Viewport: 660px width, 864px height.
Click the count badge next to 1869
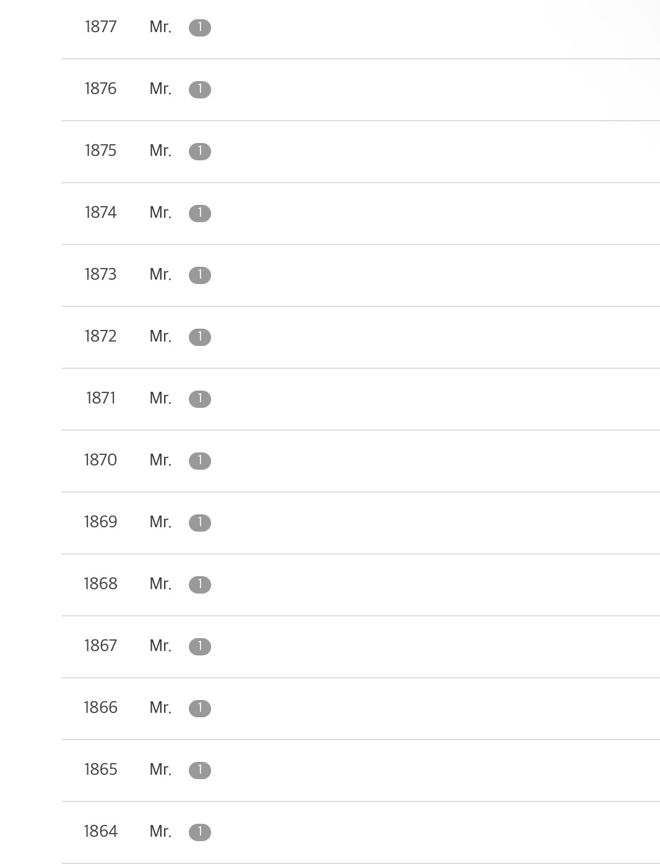[199, 523]
